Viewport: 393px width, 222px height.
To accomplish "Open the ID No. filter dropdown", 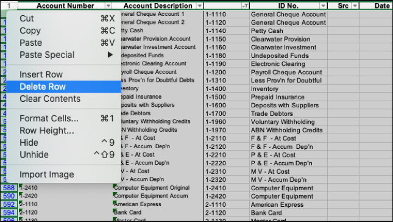I will coord(324,5).
